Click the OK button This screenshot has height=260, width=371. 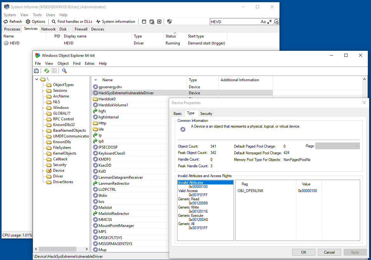304,252
